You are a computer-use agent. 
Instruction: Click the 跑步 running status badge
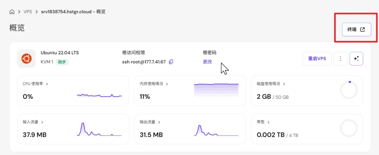tap(62, 62)
